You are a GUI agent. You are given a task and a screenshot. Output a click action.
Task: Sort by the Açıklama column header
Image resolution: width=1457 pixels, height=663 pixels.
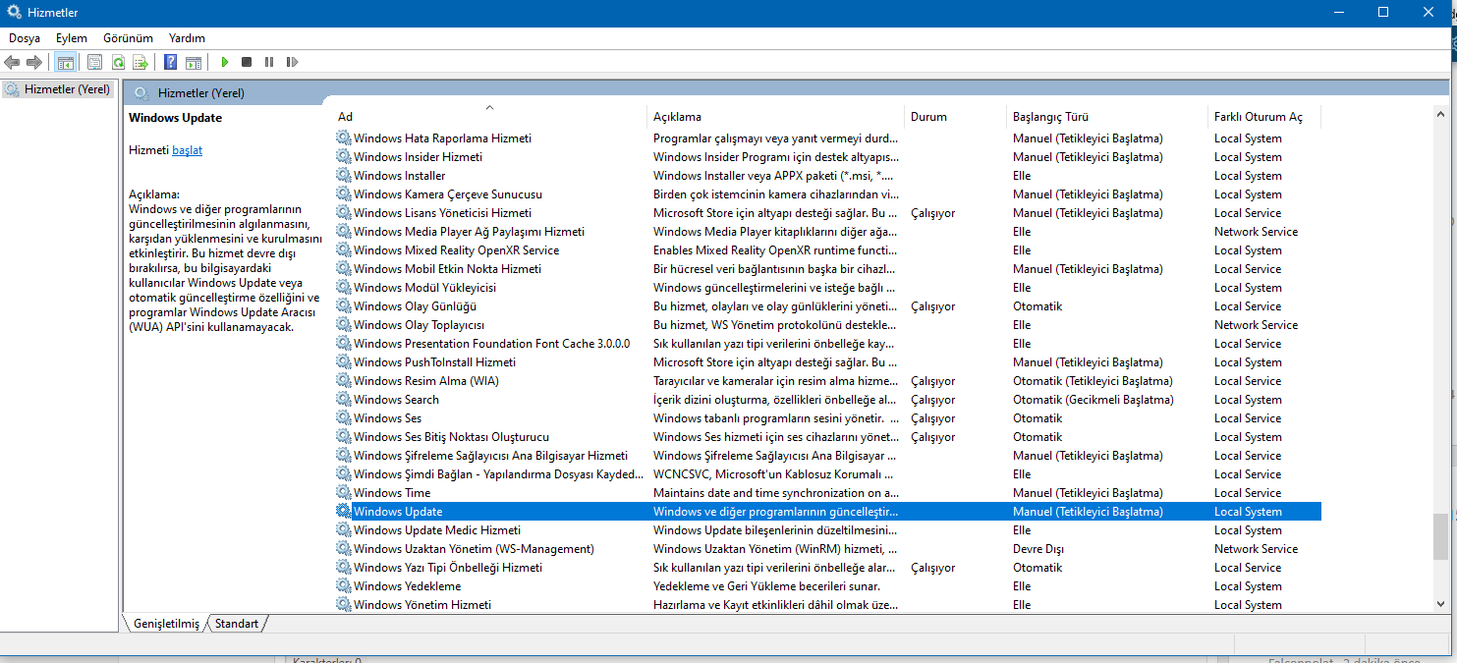click(775, 116)
